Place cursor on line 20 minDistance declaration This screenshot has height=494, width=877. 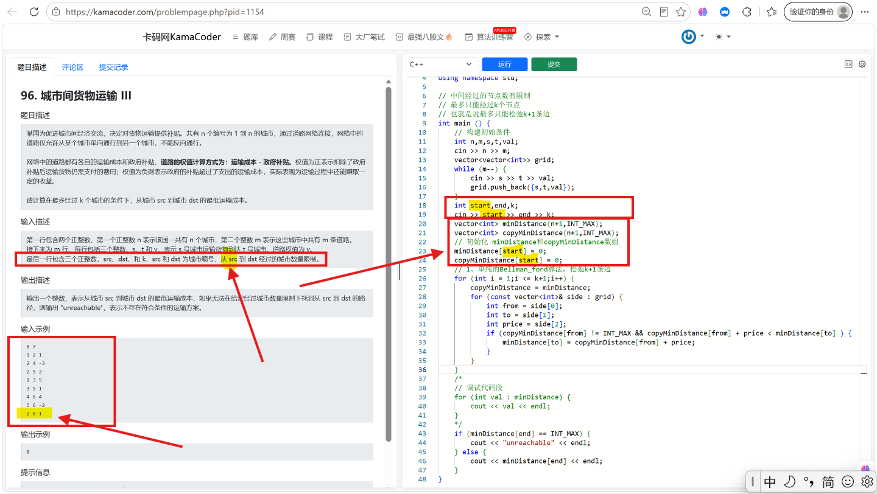[528, 224]
